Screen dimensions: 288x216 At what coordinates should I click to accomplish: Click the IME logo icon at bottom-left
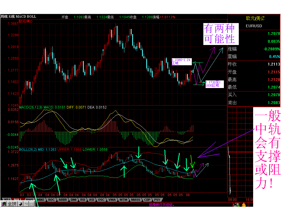[3, 204]
